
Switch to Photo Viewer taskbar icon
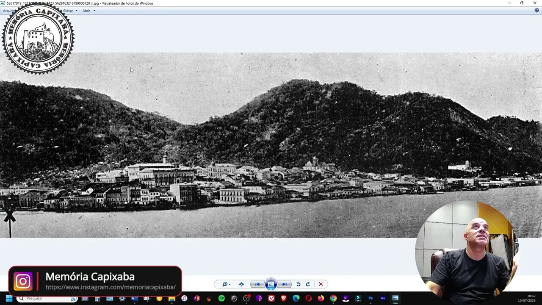tap(395, 298)
